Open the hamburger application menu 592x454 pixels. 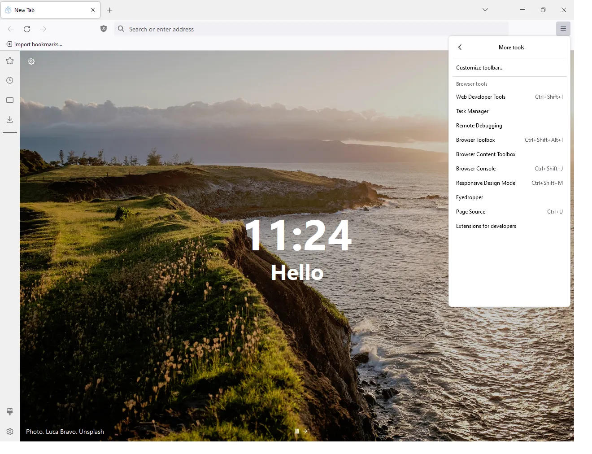pos(563,29)
